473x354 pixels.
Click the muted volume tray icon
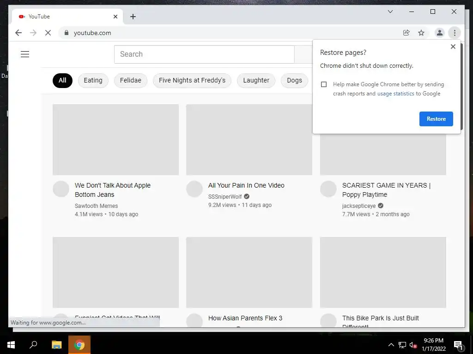coord(413,345)
